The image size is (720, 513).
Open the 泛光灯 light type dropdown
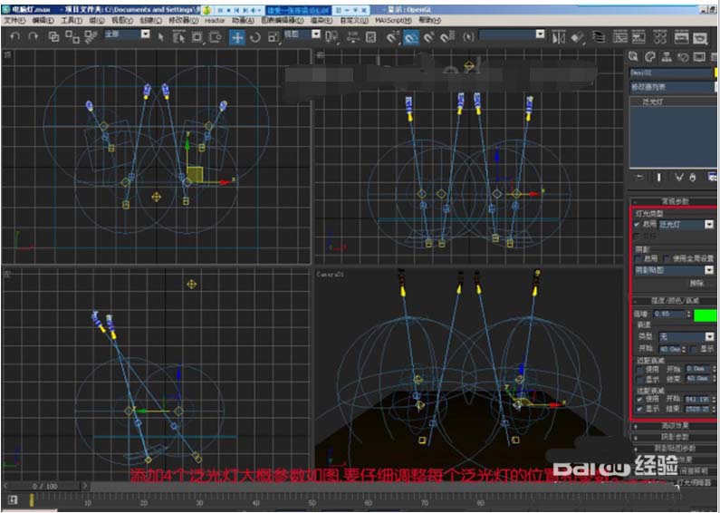point(709,224)
